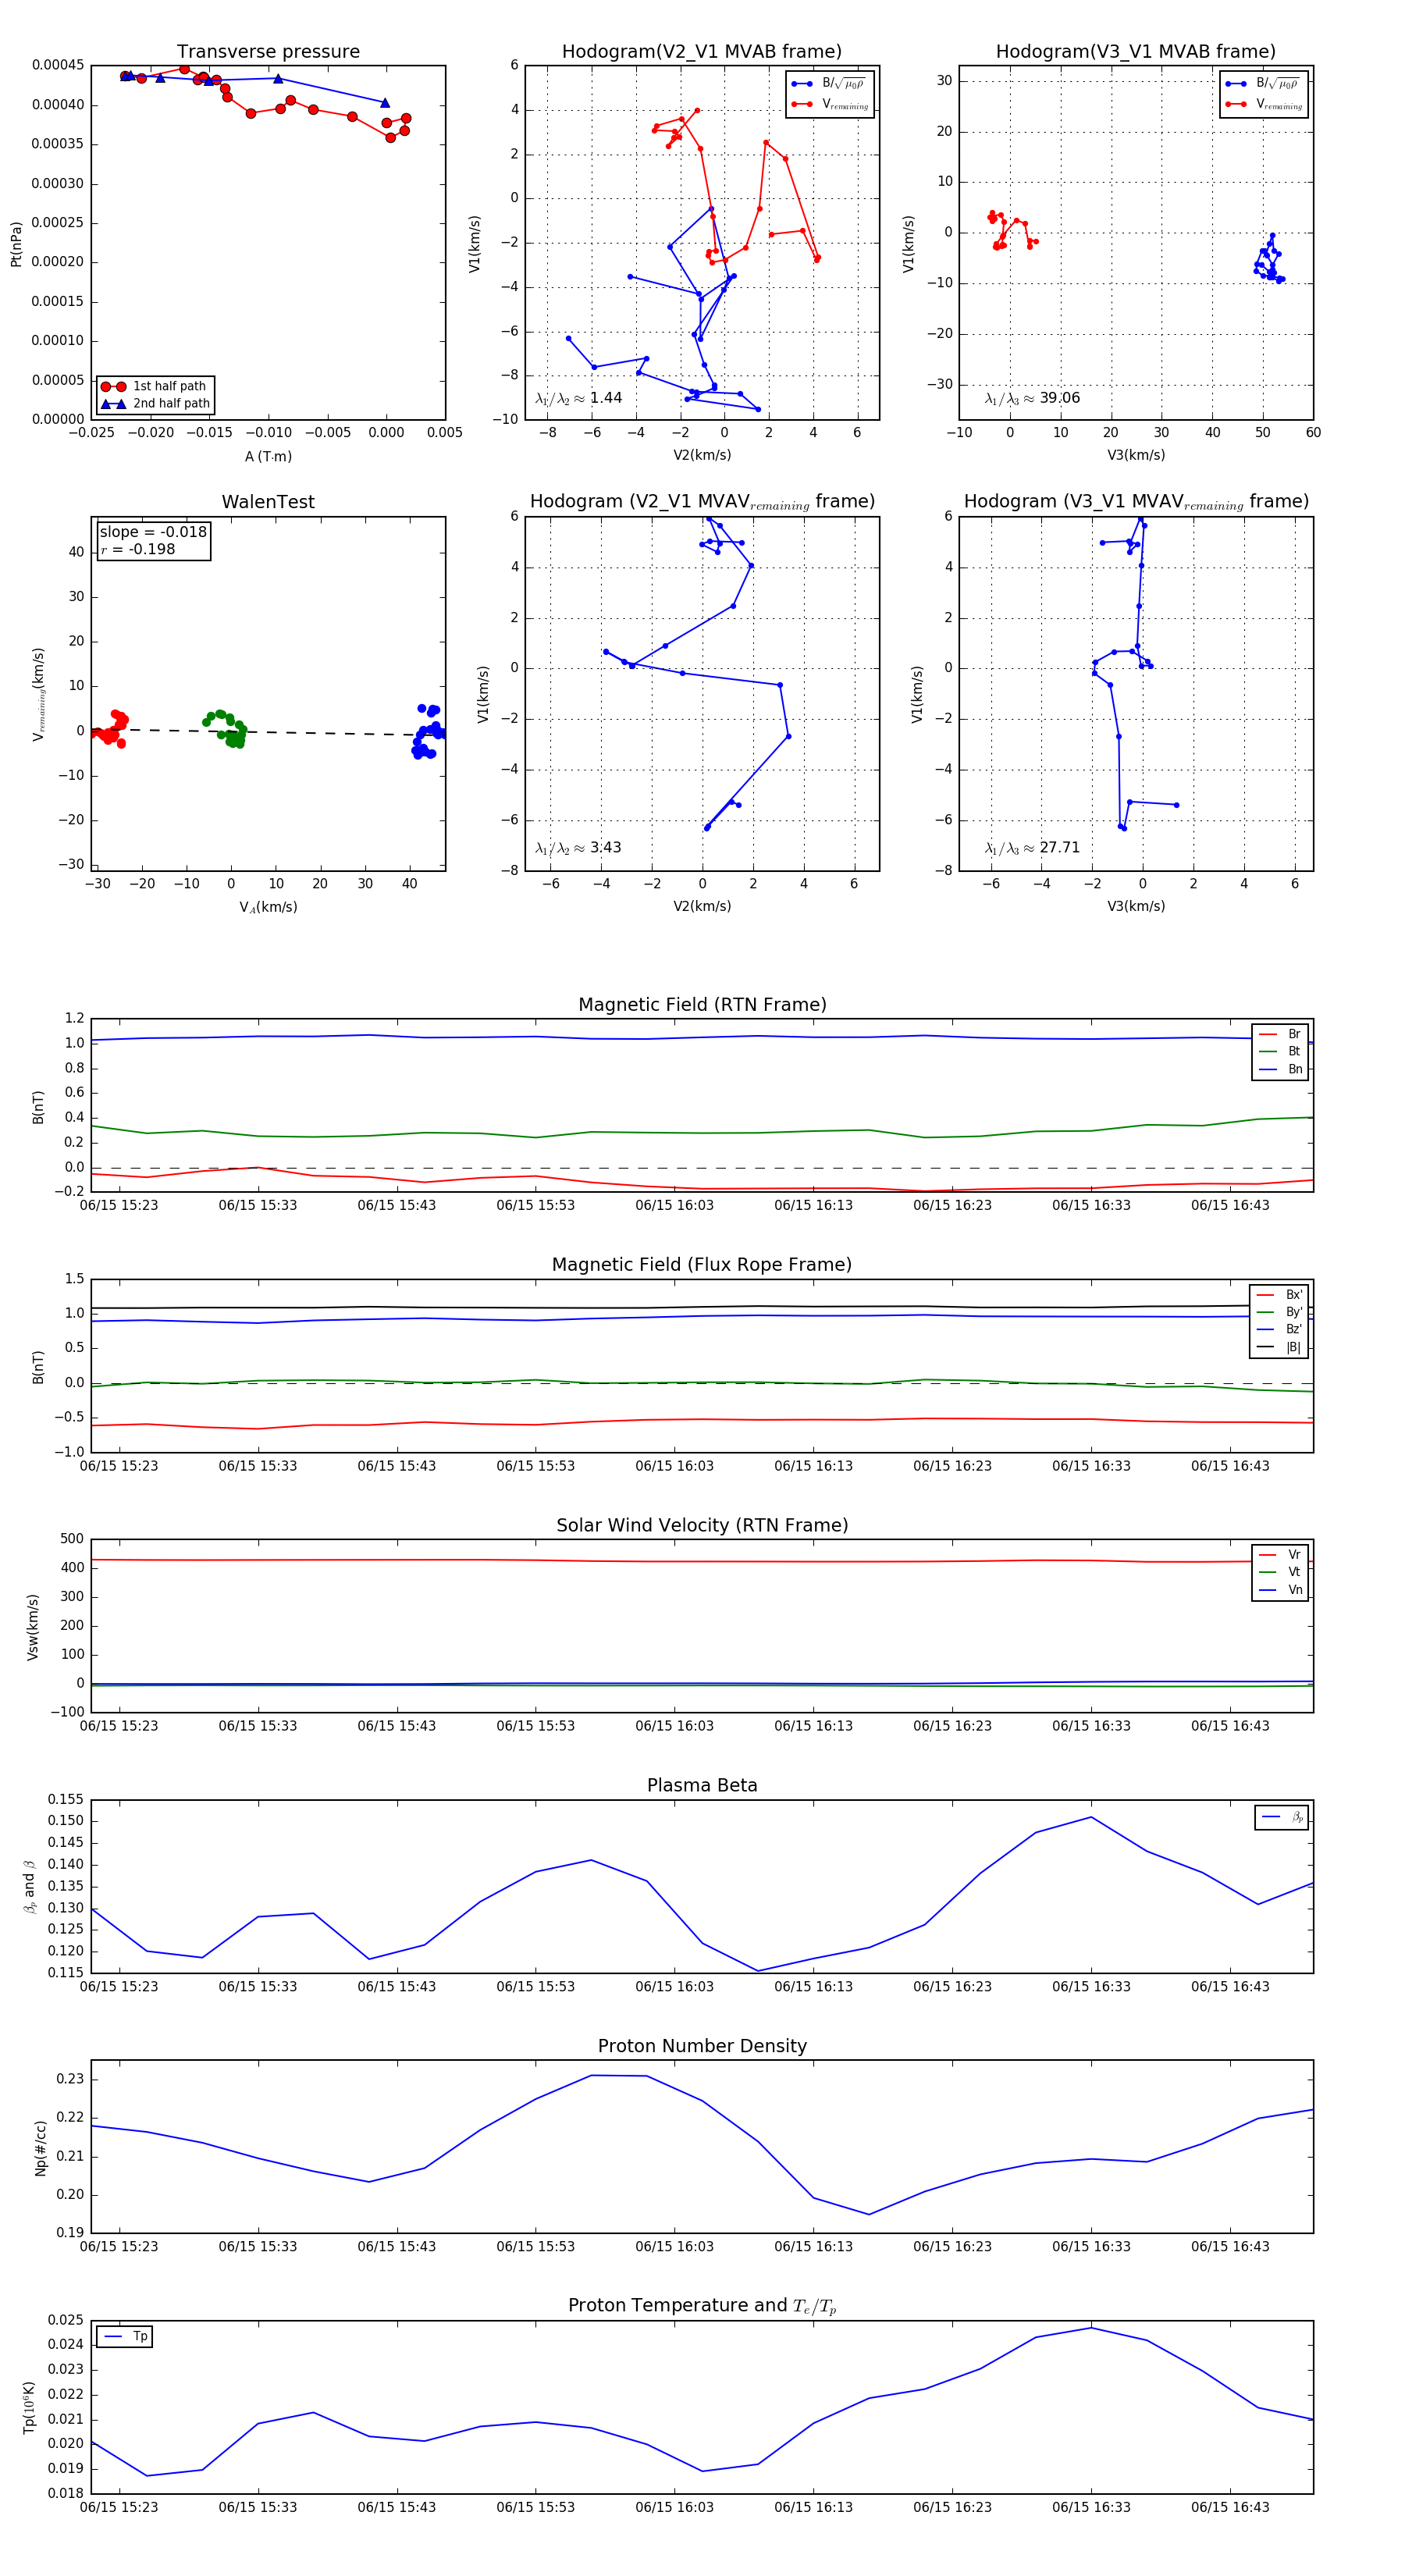The image size is (1405, 2576).
Task: Click the 'Hodogram (V3_V1 MVAV remaining frame)' title
Action: pyautogui.click(x=1136, y=502)
